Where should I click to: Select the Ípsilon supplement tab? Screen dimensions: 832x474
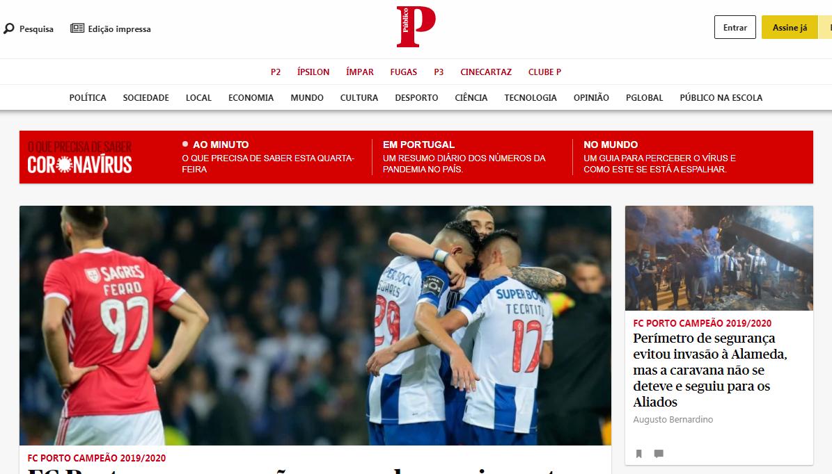pyautogui.click(x=313, y=72)
